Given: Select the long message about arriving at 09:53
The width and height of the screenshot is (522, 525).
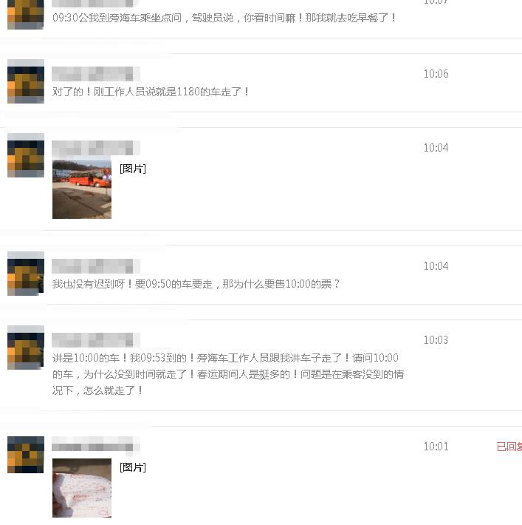Looking at the screenshot, I should pos(228,374).
